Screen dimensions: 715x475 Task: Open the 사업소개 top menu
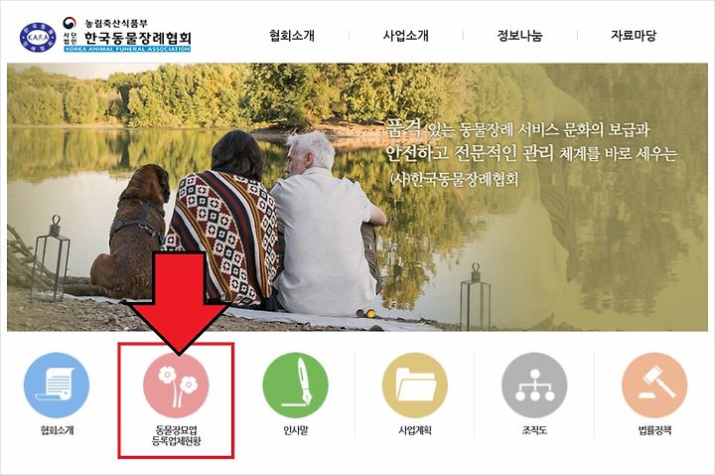coord(406,35)
